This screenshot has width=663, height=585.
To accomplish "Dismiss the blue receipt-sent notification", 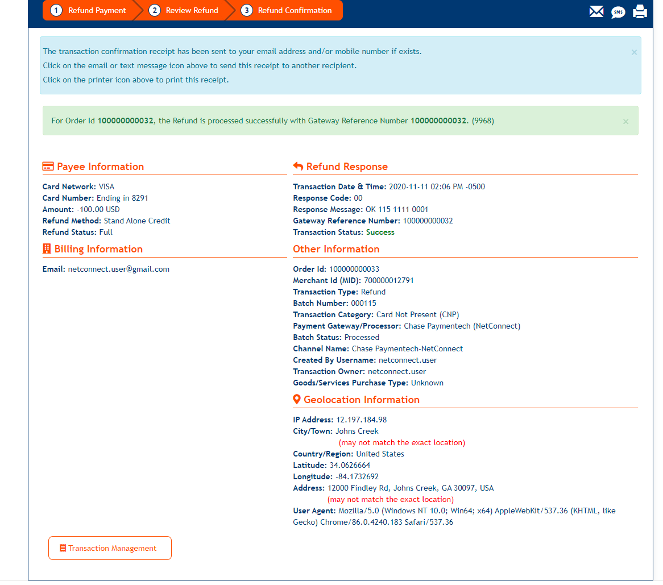I will [634, 52].
